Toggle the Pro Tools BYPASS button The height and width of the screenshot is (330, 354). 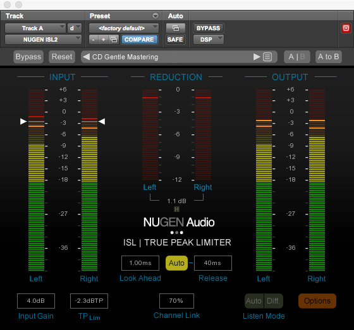[209, 28]
